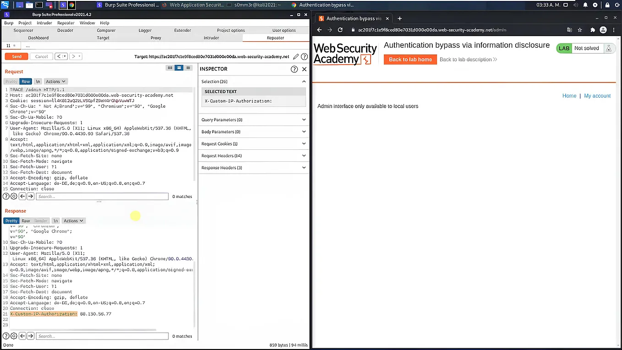Click the Back to lab home button

(x=410, y=59)
